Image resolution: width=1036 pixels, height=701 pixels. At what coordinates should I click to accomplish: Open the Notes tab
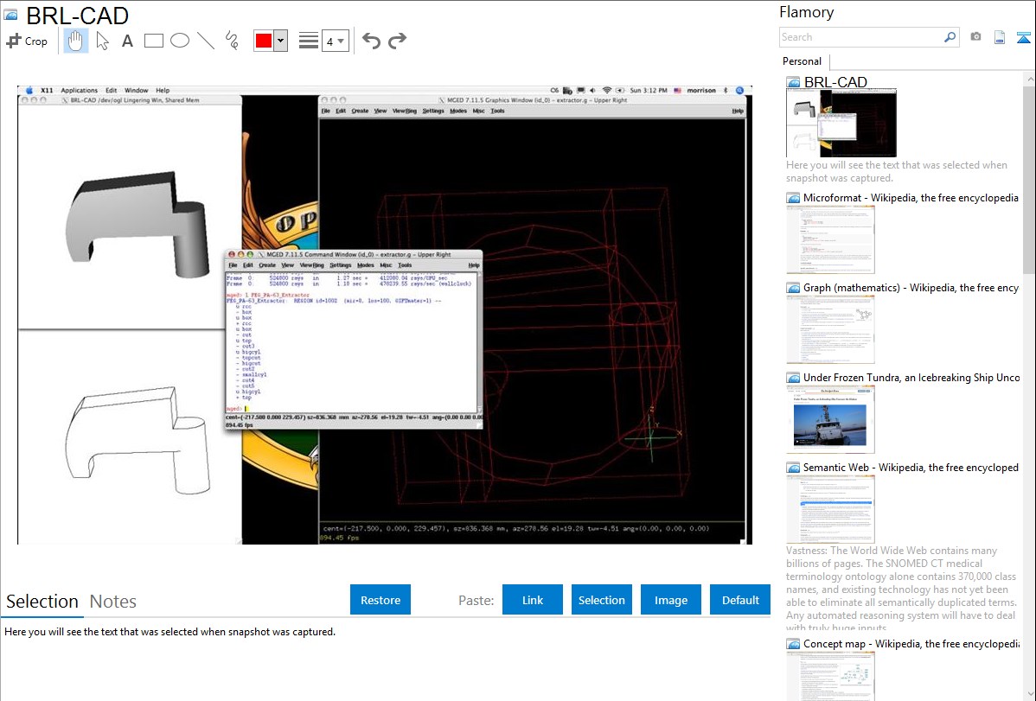point(113,602)
